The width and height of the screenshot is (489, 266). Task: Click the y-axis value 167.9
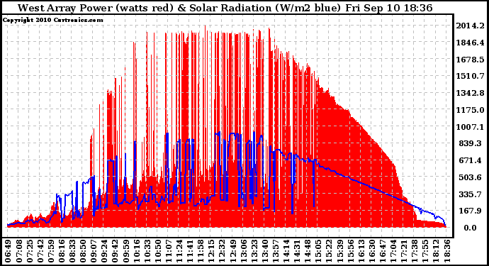[471, 211]
